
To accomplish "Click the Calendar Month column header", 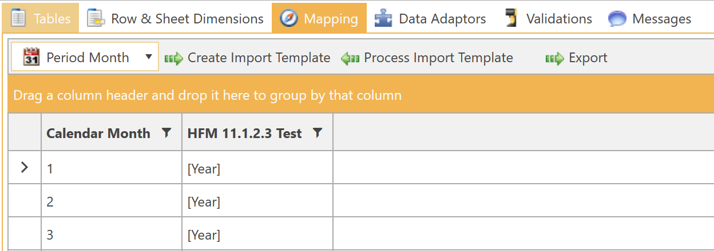I will [x=98, y=133].
